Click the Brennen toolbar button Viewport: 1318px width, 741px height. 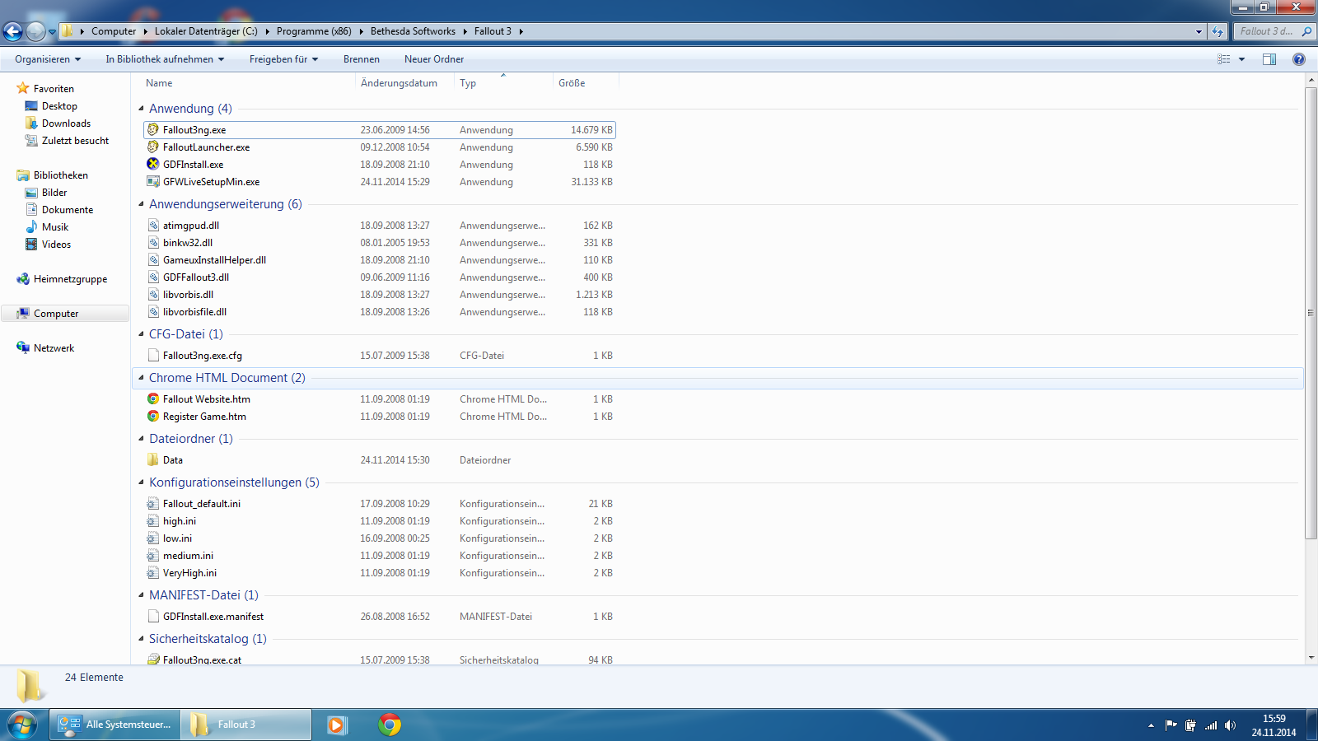pos(362,59)
